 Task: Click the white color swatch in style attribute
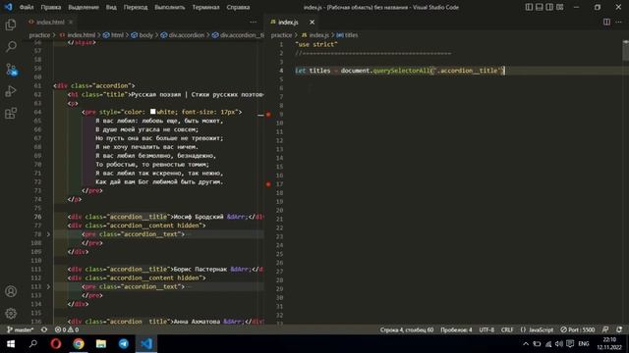(153, 112)
